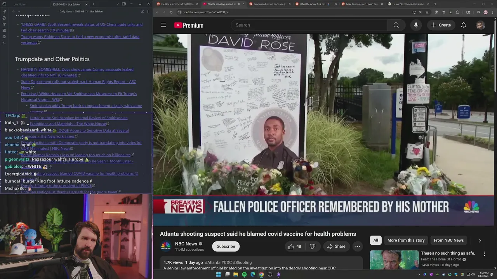Screen dimensions: 497x279
Task: Subscribe to NBC News channel
Action: tap(226, 246)
